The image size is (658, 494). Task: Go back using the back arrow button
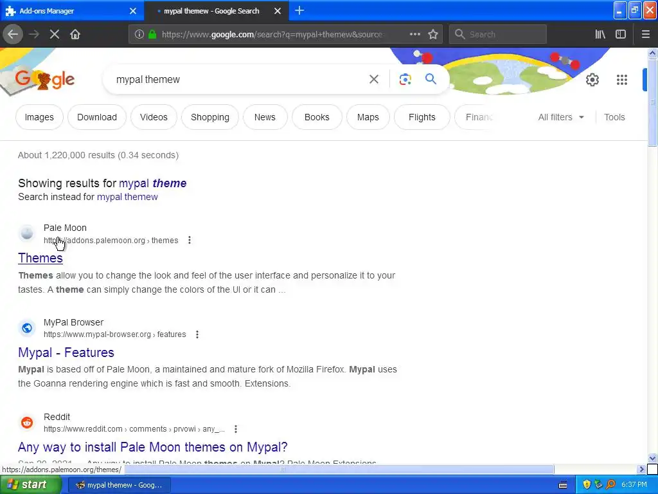click(13, 34)
